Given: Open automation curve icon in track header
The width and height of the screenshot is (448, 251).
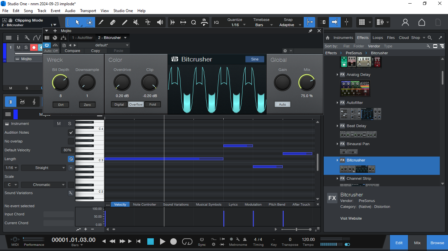Looking at the screenshot, I should [x=37, y=38].
